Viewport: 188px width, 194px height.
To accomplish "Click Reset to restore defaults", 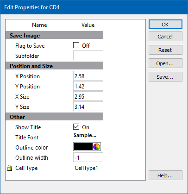I will coord(165,50).
